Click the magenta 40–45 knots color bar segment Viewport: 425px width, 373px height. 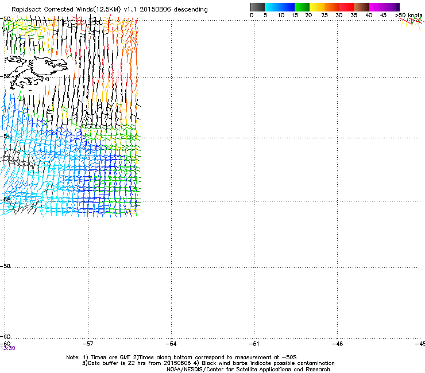click(377, 7)
